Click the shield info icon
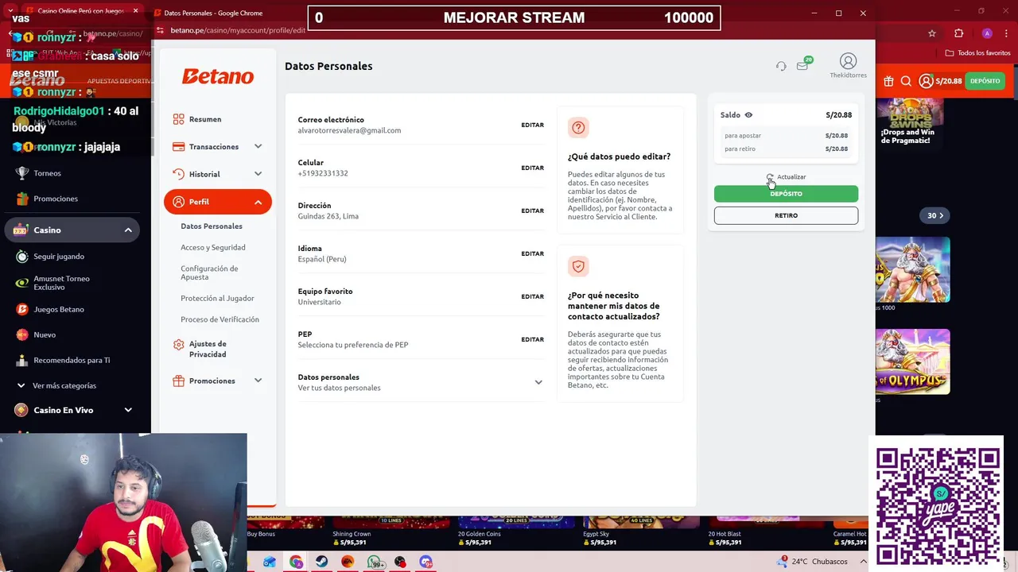 (578, 266)
